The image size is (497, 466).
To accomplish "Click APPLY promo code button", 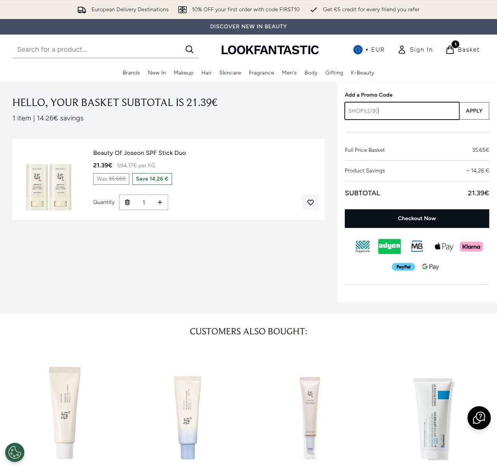I will 474,111.
